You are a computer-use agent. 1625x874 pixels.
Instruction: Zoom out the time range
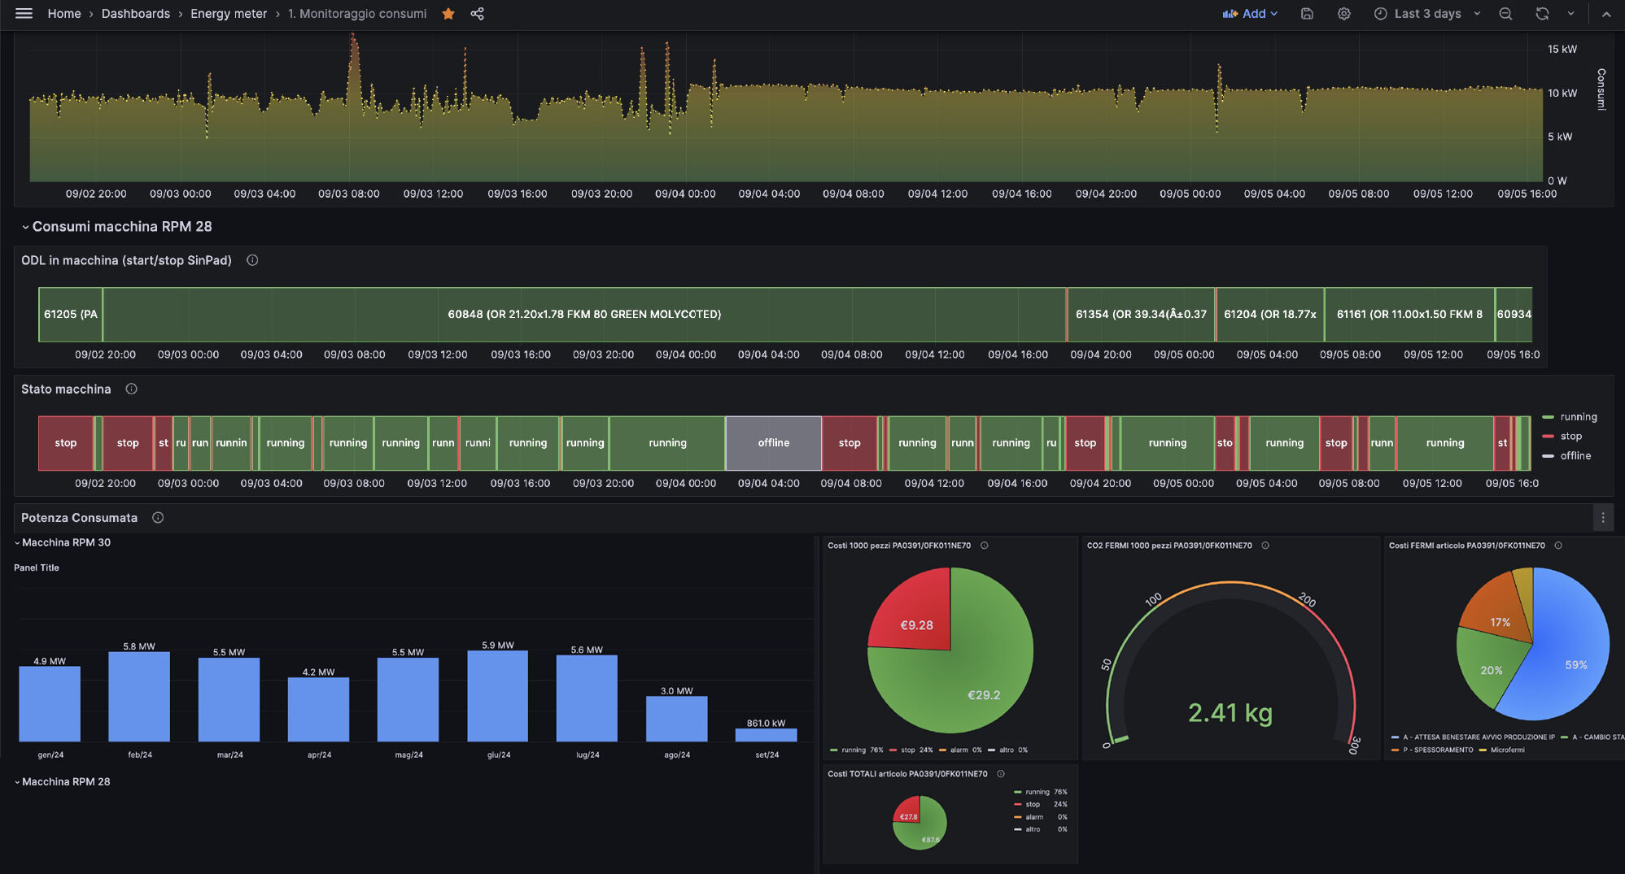coord(1505,14)
